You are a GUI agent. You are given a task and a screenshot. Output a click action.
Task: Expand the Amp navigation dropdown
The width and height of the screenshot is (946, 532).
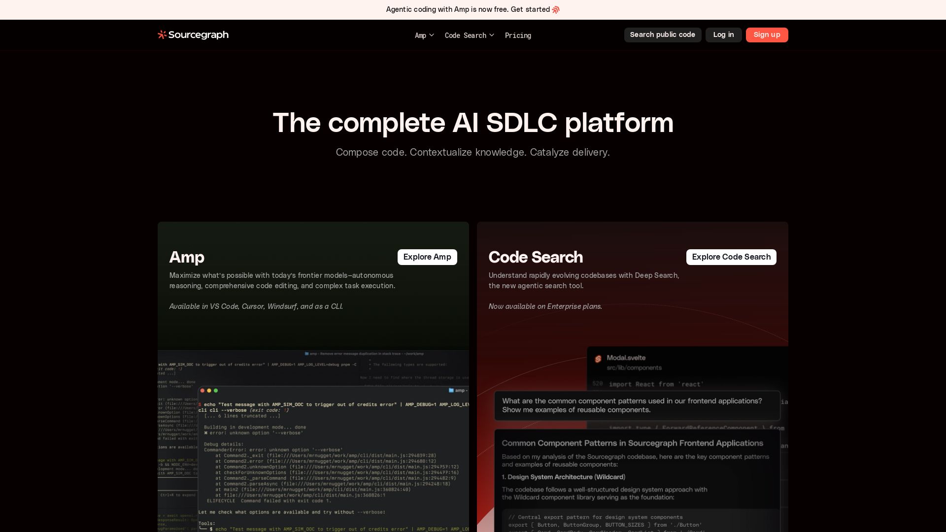pyautogui.click(x=424, y=35)
